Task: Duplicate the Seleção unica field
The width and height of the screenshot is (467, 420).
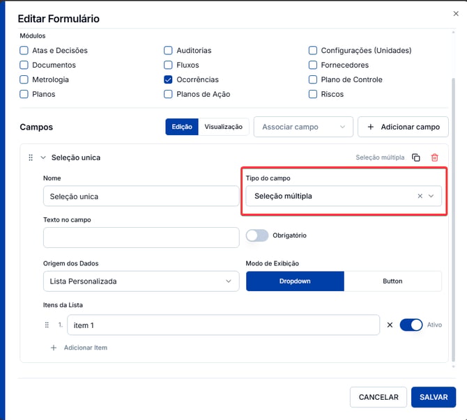Action: pos(416,157)
